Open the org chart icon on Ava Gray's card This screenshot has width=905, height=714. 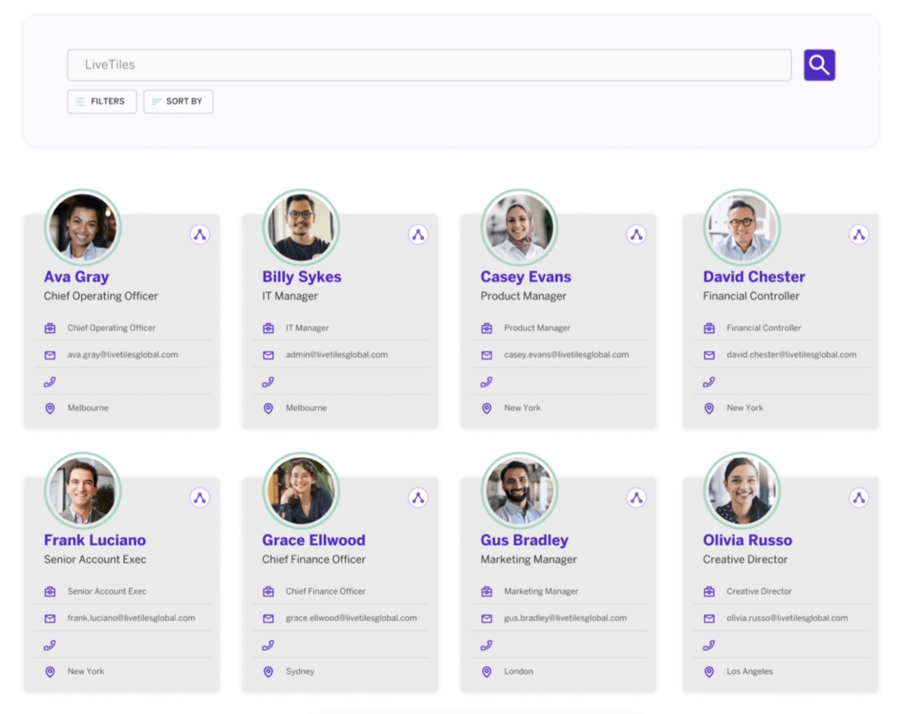point(200,234)
